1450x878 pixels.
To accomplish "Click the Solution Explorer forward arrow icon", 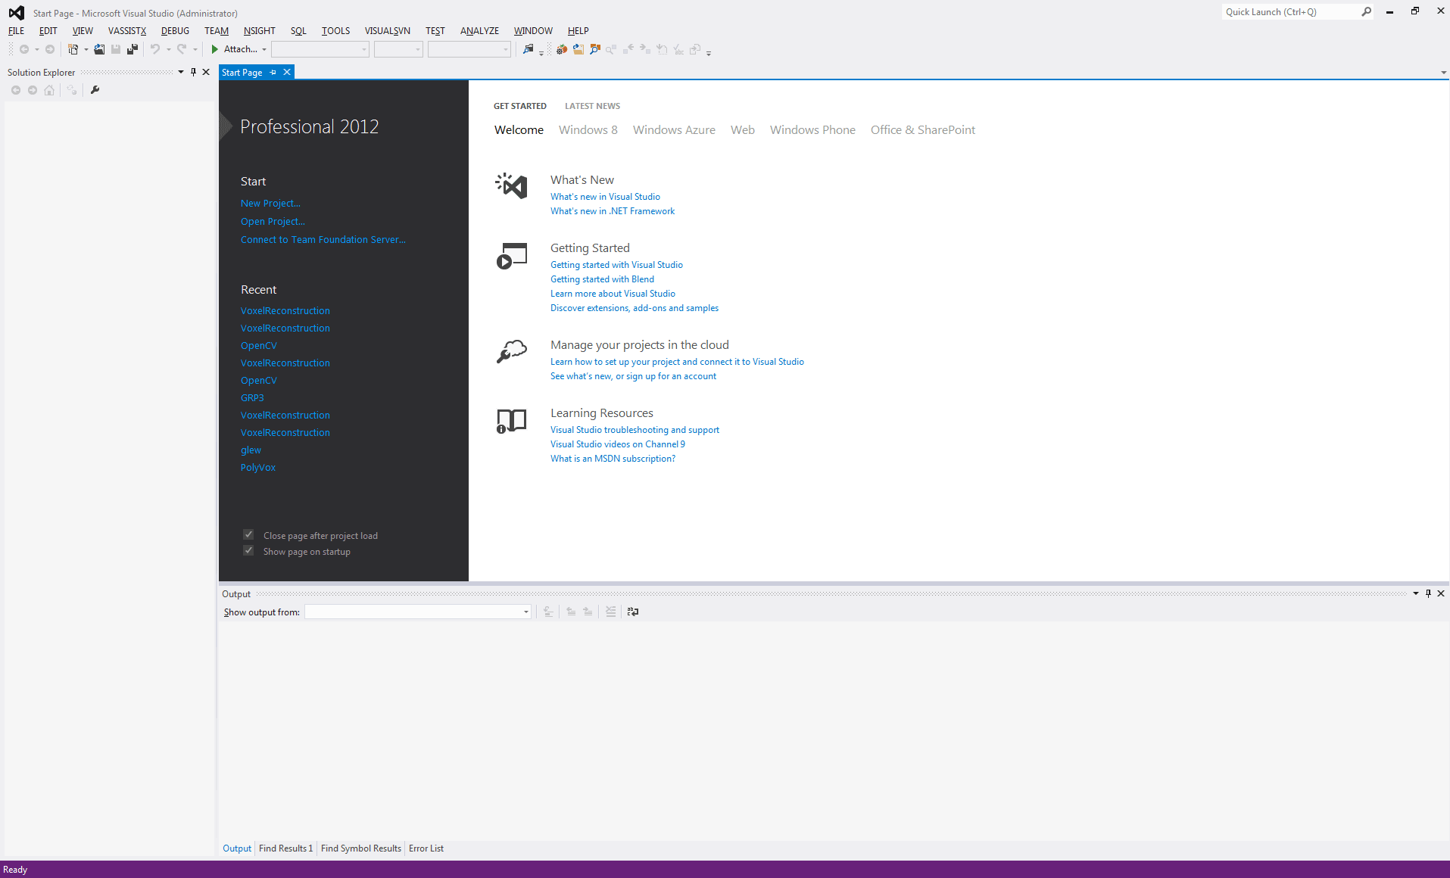I will (x=33, y=90).
